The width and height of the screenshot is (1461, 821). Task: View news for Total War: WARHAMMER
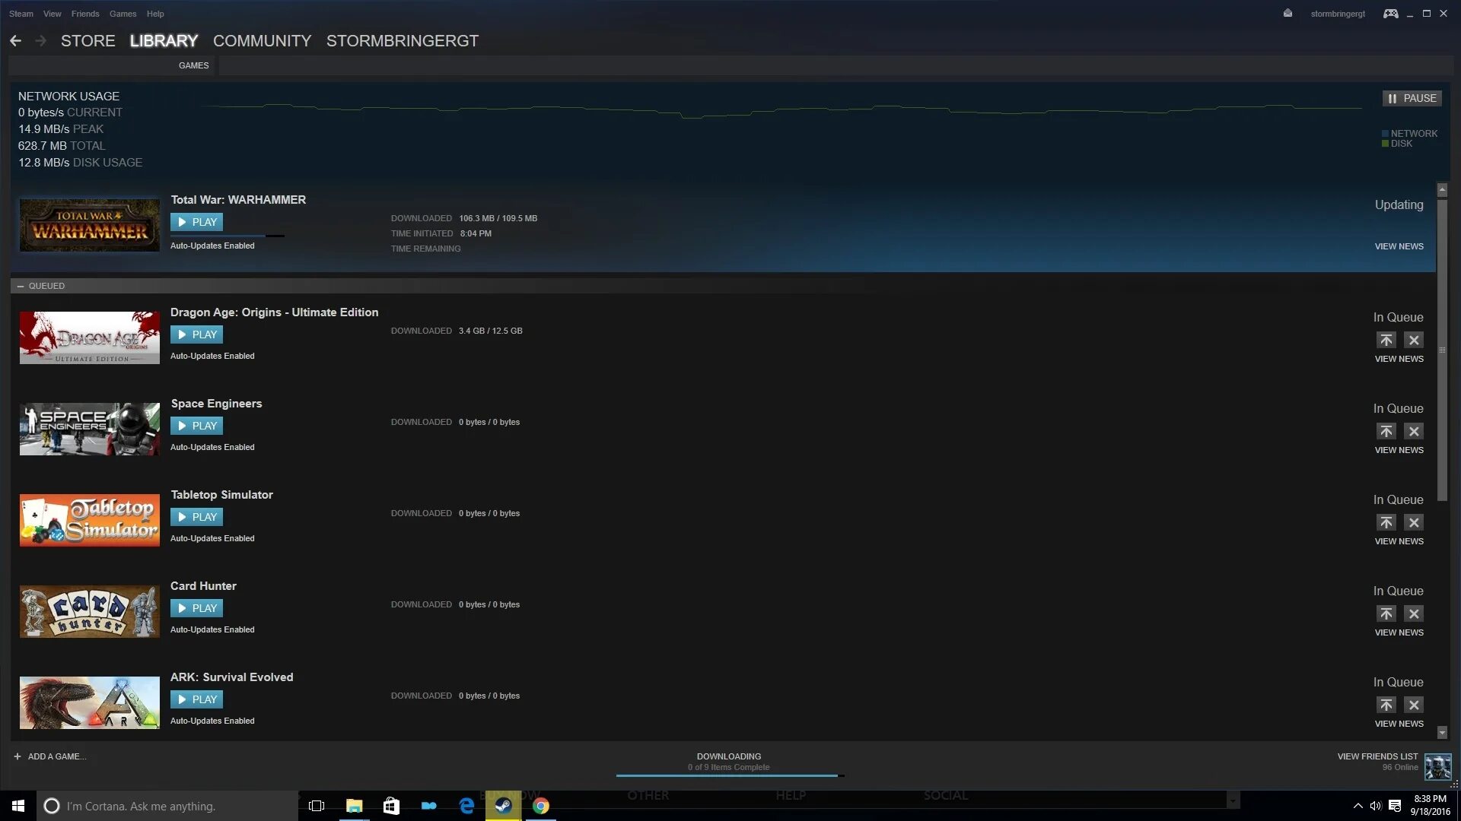click(1399, 246)
